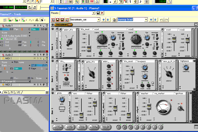Click the rewind to start transport button
The image size is (198, 132).
pyautogui.click(x=30, y=7)
